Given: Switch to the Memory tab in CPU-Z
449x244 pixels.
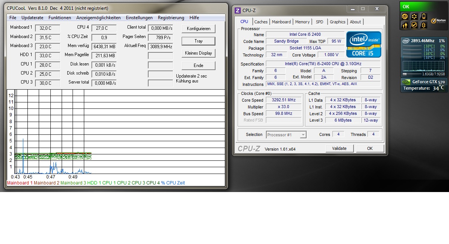Looking at the screenshot, I should coord(302,22).
